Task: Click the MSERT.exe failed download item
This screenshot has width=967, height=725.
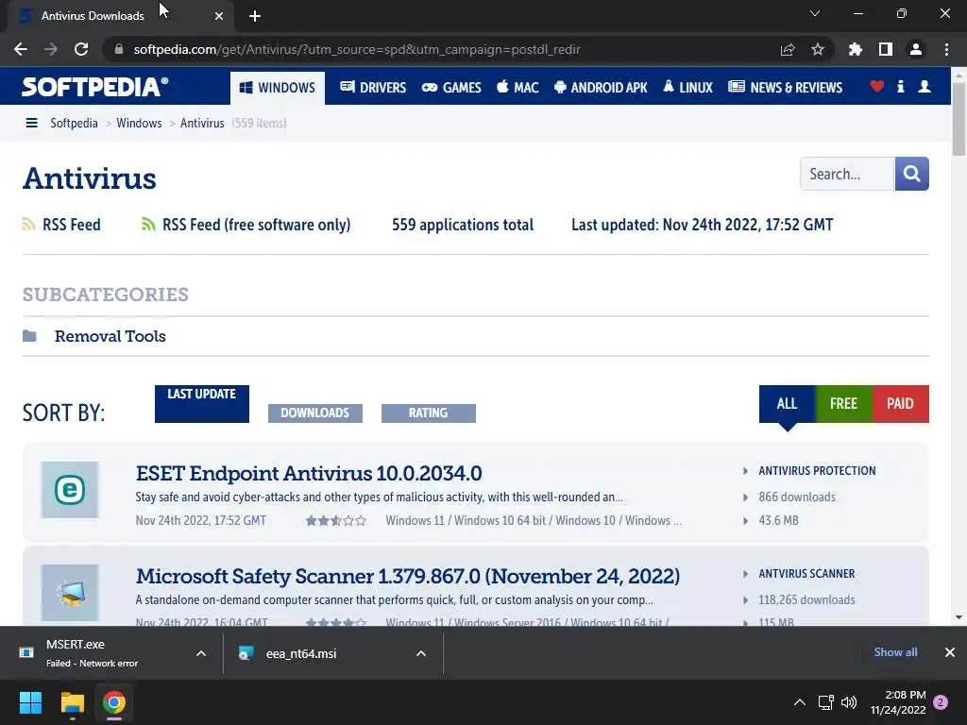Action: click(x=93, y=653)
